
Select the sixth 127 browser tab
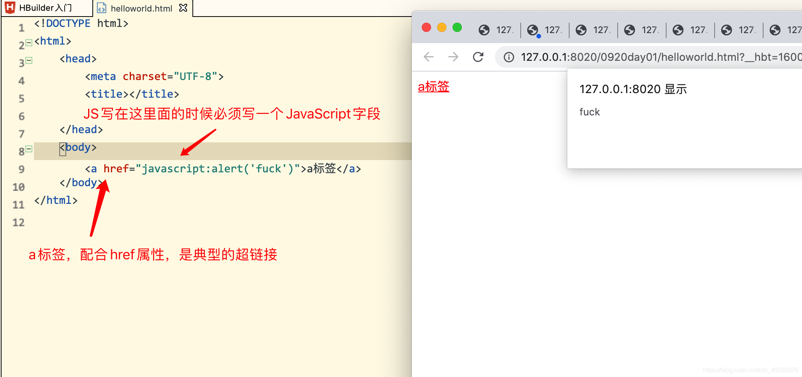tap(739, 30)
